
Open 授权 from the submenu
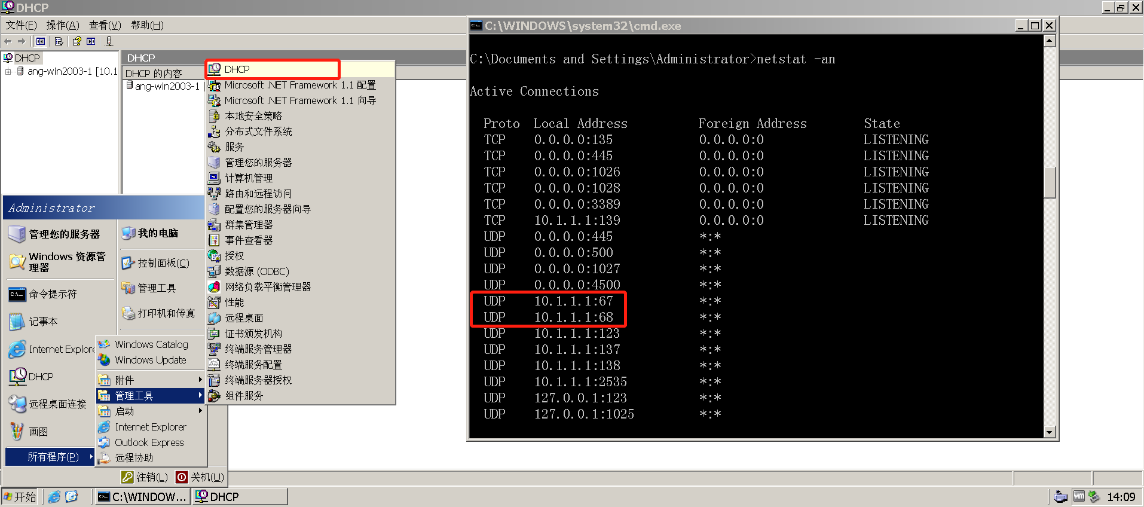301,256
